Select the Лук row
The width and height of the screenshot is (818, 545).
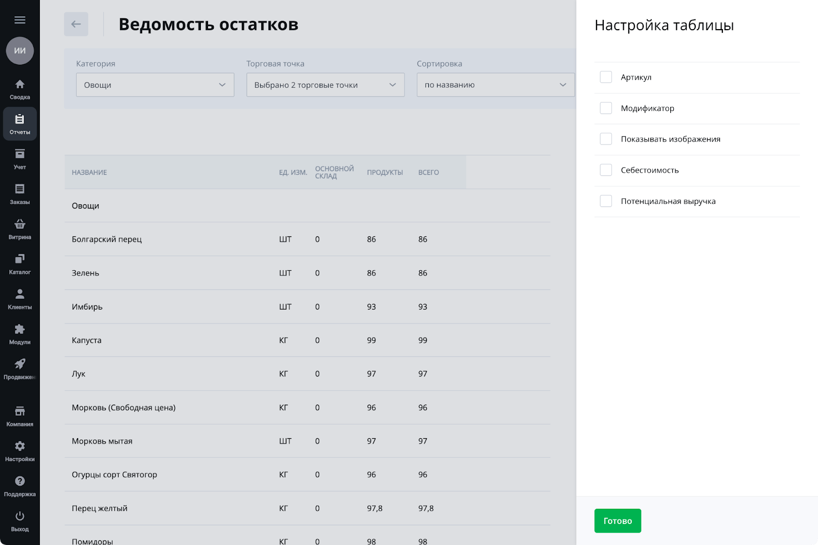[307, 374]
